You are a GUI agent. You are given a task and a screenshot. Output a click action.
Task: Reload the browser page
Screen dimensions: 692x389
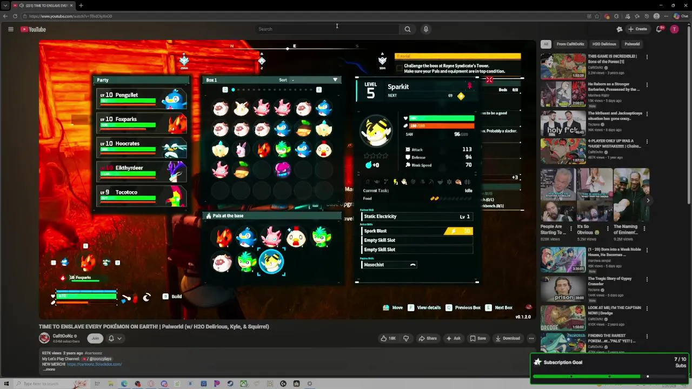(x=15, y=16)
